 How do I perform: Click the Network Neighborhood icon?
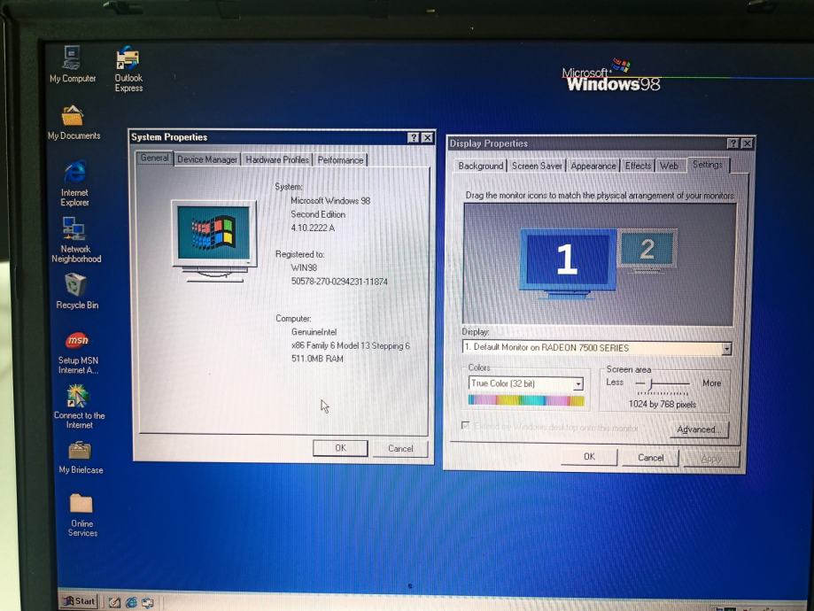click(74, 230)
